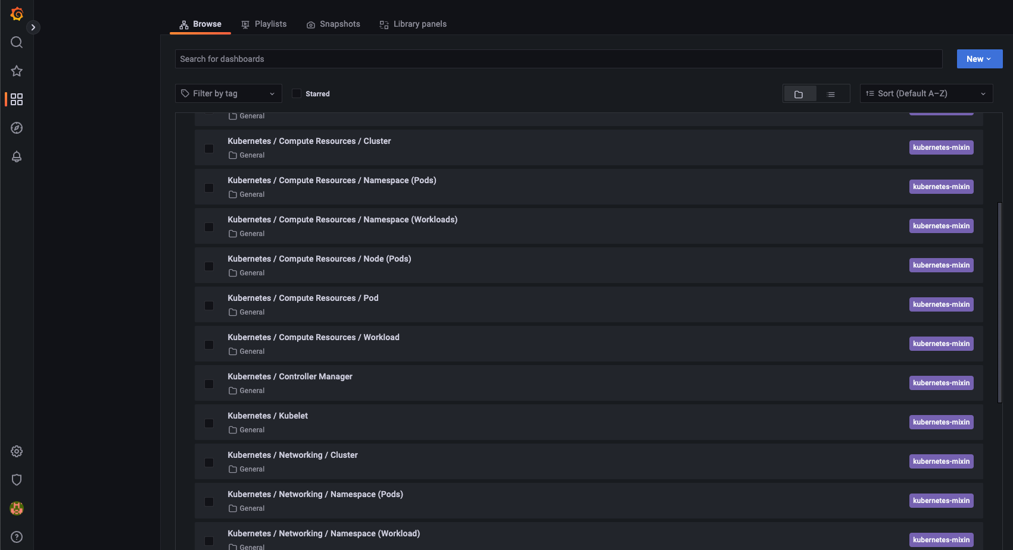Expand the sidebar with the arrow toggle
This screenshot has width=1013, height=550.
[33, 27]
